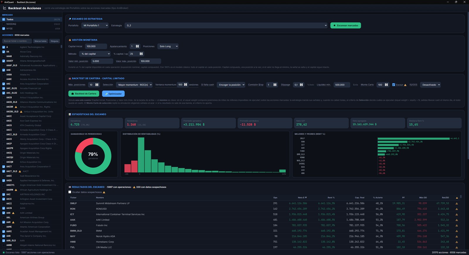Image resolution: width=469 pixels, height=255 pixels.
Task: Click the Optimizador button
Action: click(113, 93)
